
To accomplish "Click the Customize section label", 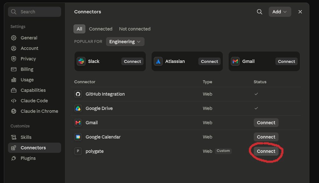I will point(20,126).
